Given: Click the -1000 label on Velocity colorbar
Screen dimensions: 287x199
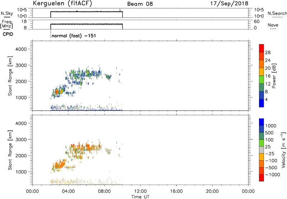Looking at the screenshot, I should point(272,175).
